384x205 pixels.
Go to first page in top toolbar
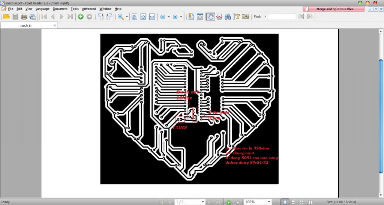[44, 17]
